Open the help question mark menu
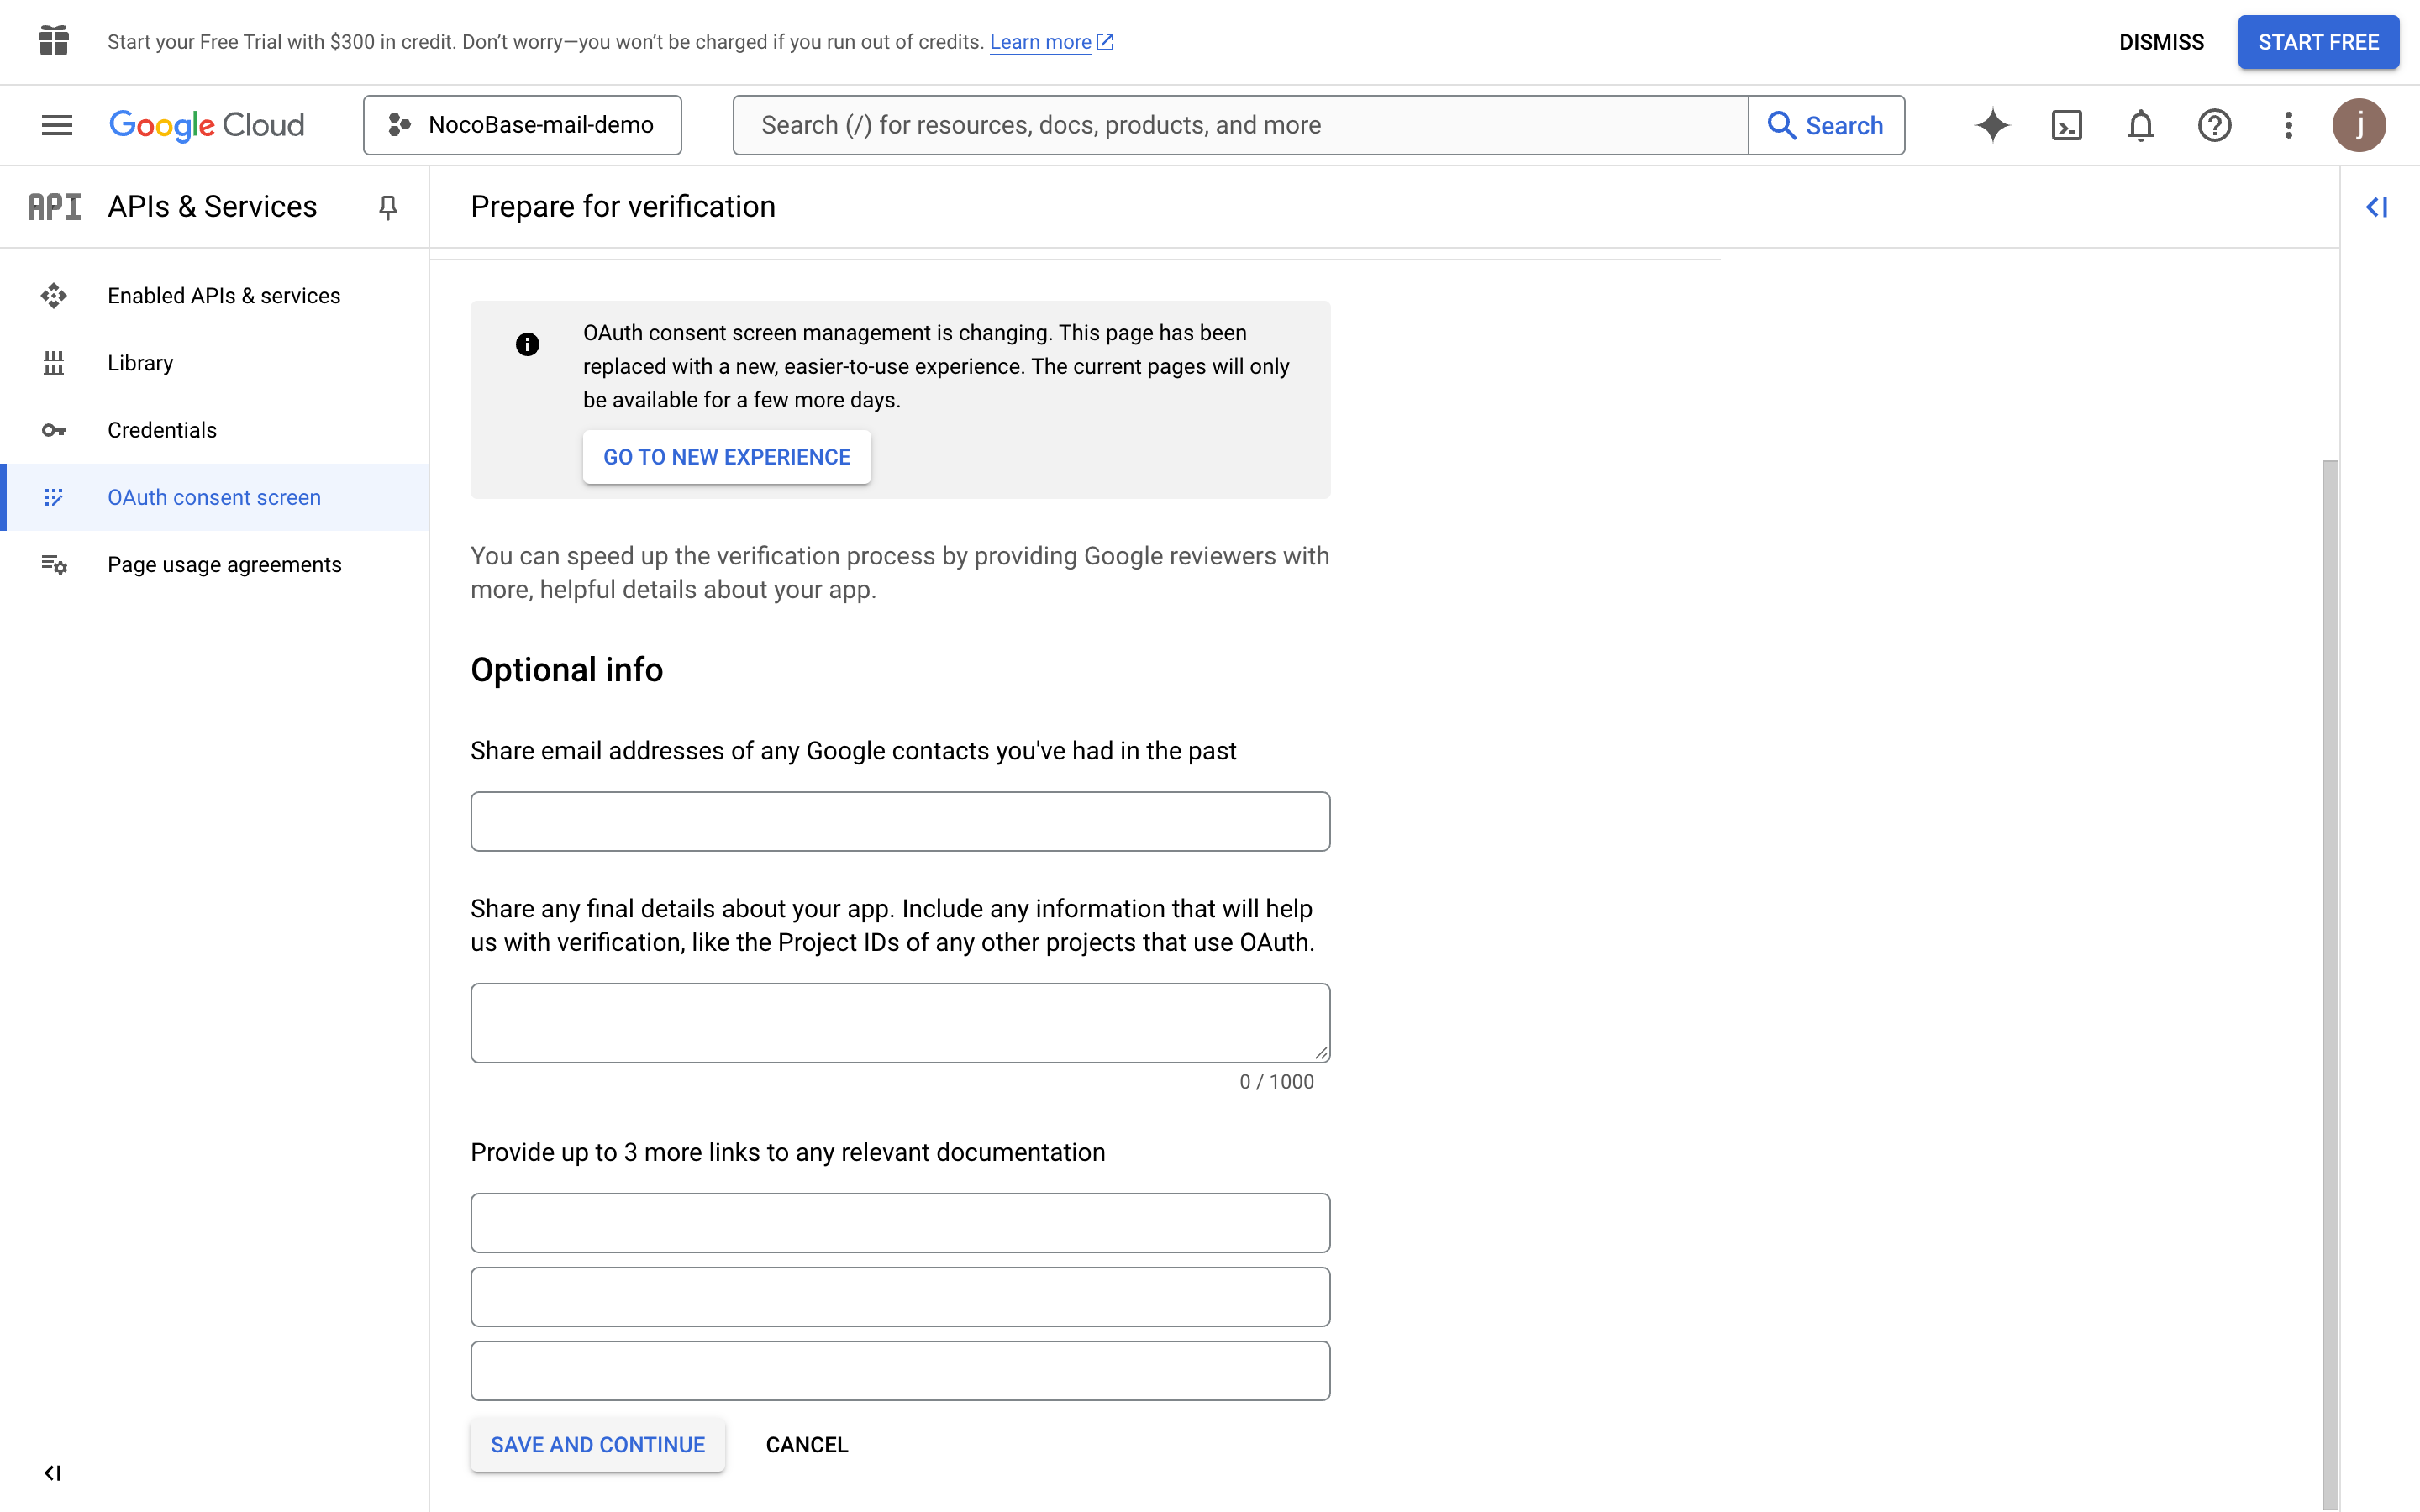The image size is (2420, 1512). (2214, 125)
